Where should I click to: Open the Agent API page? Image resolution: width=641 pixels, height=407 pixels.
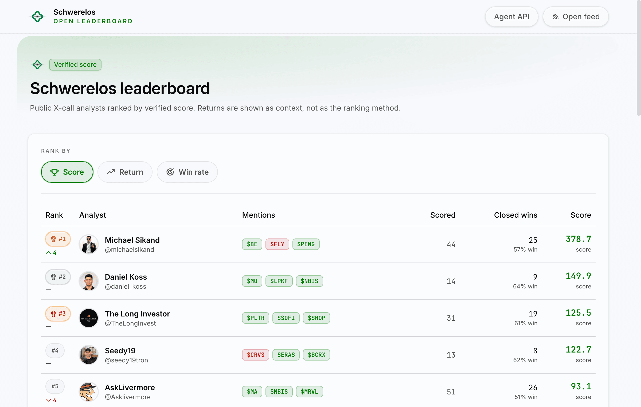click(x=511, y=17)
